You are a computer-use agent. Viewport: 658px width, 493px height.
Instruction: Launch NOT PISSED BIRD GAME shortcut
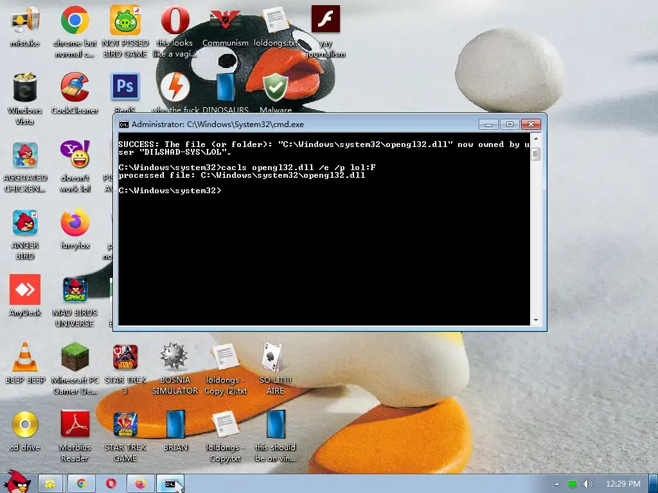[x=125, y=20]
